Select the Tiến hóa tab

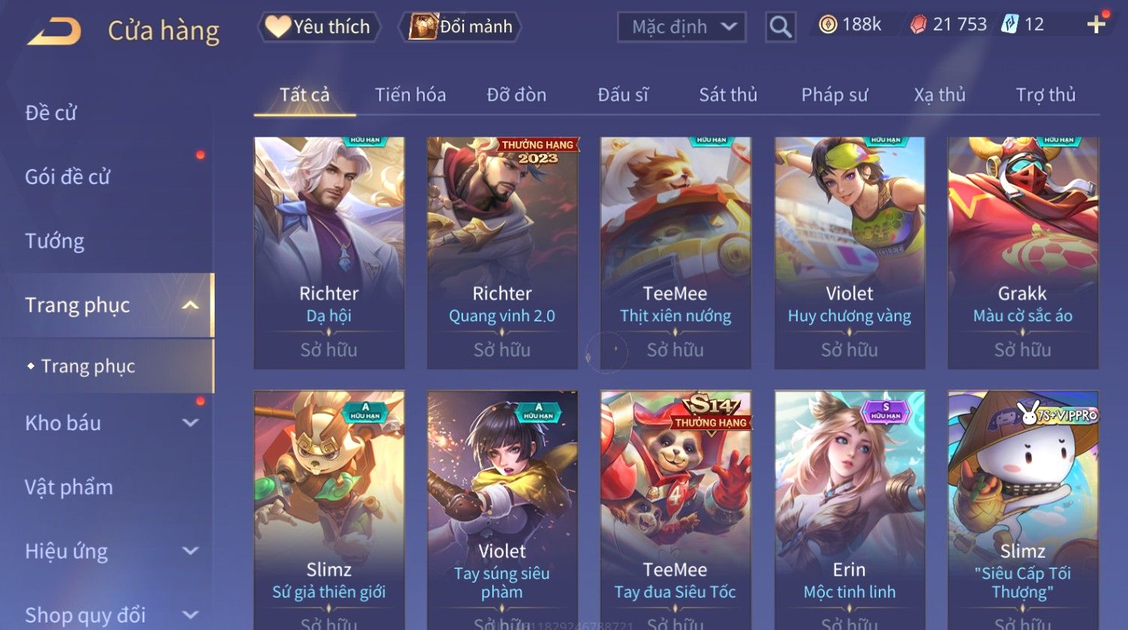411,95
